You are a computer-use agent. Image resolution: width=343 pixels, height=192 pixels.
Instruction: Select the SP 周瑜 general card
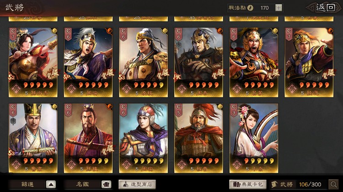coord(88,62)
